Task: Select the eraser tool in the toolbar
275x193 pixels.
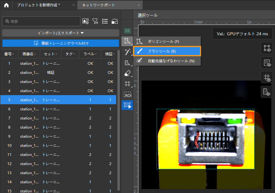Action: pyautogui.click(x=127, y=73)
